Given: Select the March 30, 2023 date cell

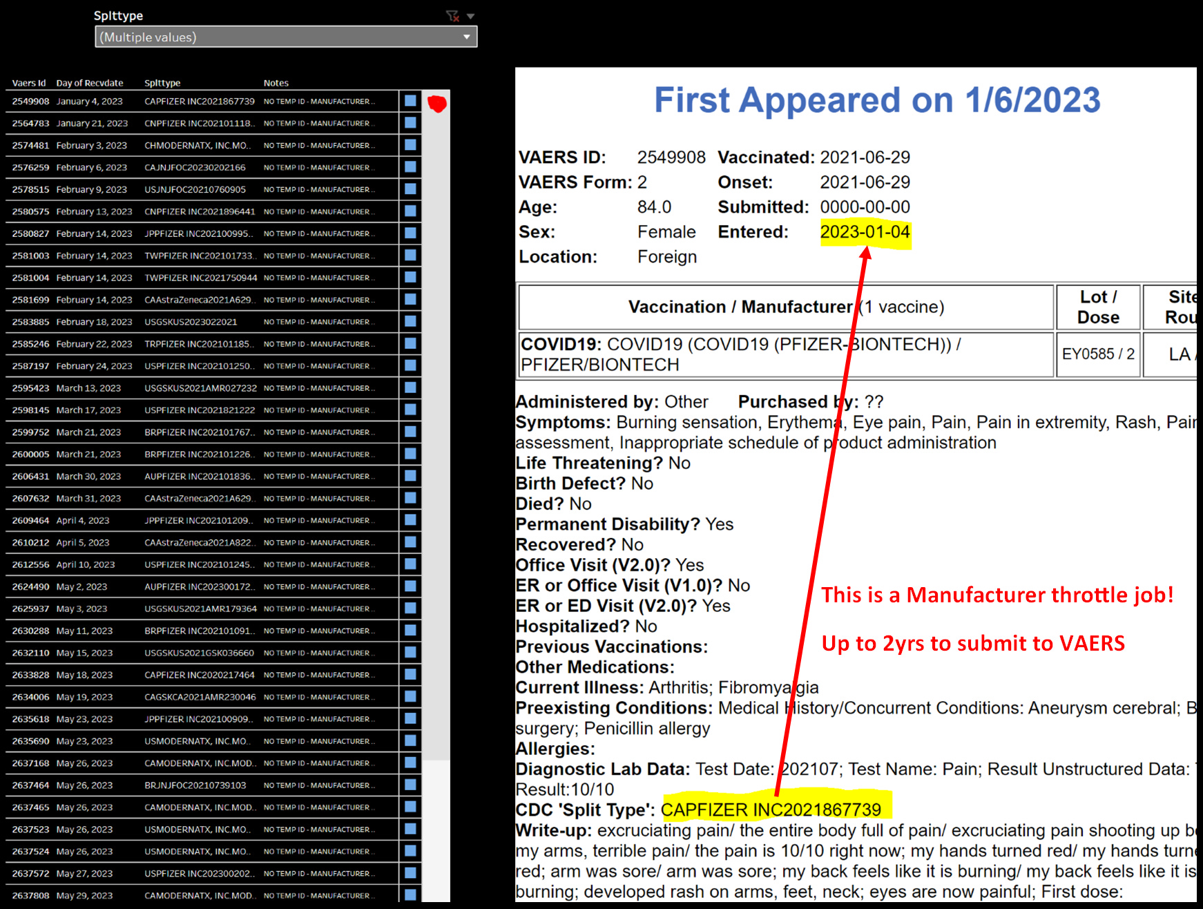Looking at the screenshot, I should point(88,477).
